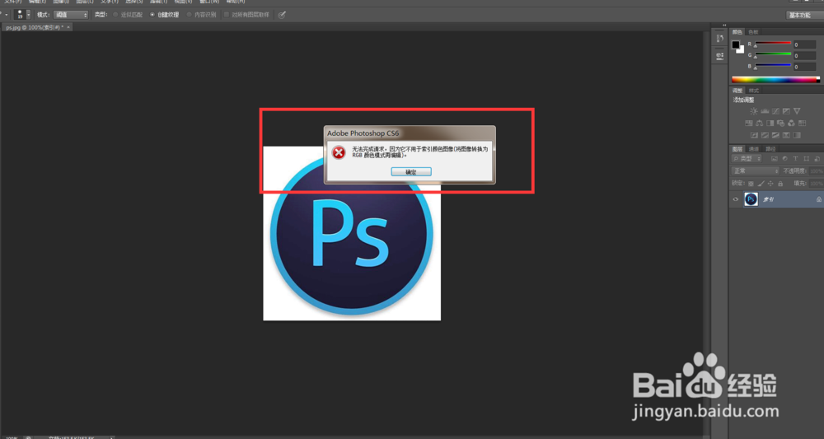The image size is (824, 439).
Task: Pick a color from the spectrum ramp
Action: 775,80
